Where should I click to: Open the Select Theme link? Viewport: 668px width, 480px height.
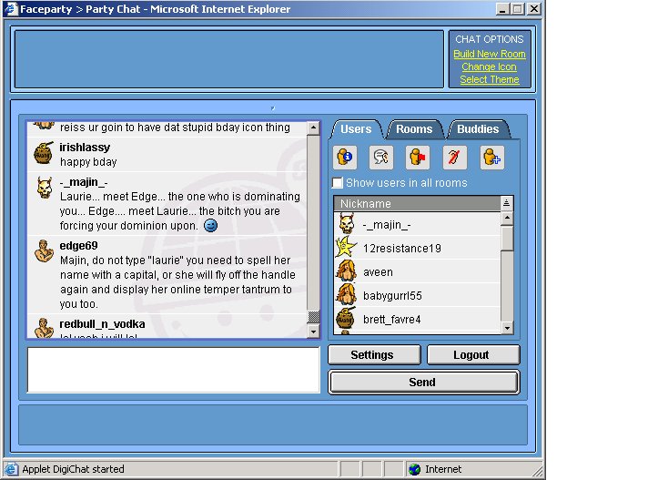[x=490, y=80]
